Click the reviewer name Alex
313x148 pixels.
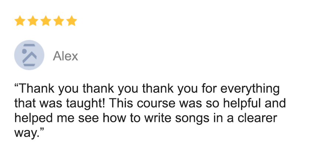pyautogui.click(x=65, y=56)
